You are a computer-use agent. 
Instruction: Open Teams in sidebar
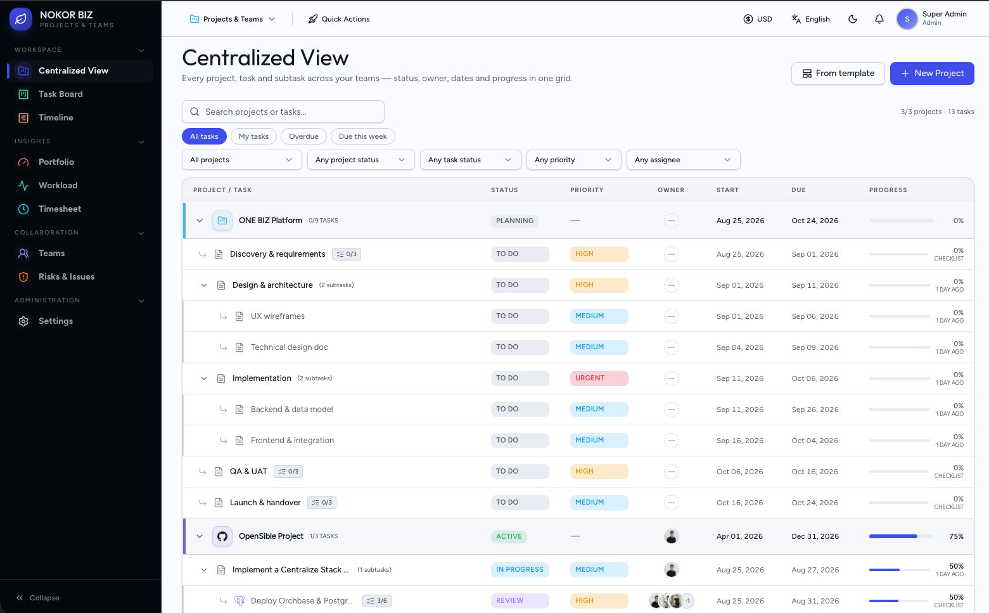tap(80, 253)
